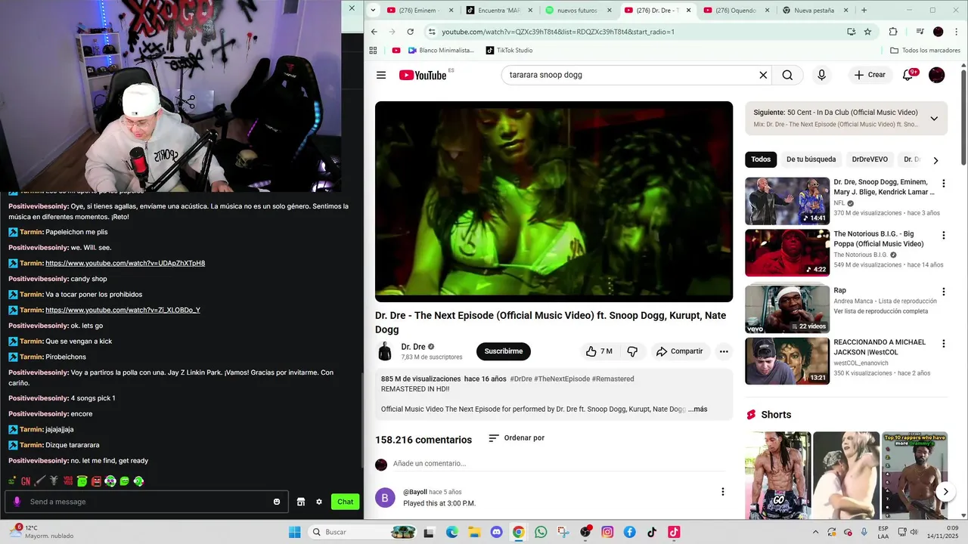
Task: Click the green Chat button
Action: [x=345, y=502]
